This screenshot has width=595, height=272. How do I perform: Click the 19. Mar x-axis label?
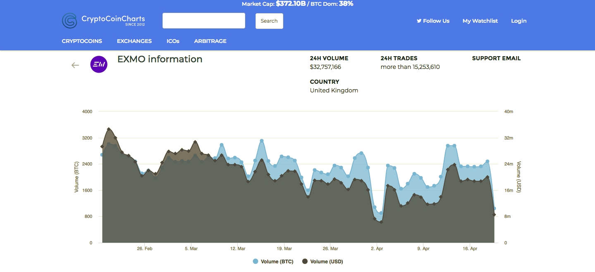(284, 248)
